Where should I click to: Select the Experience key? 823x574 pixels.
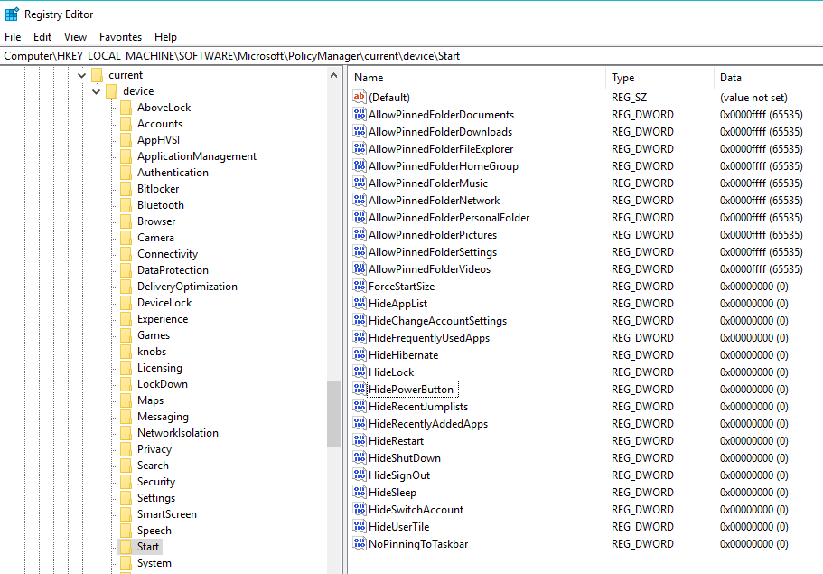coord(163,319)
